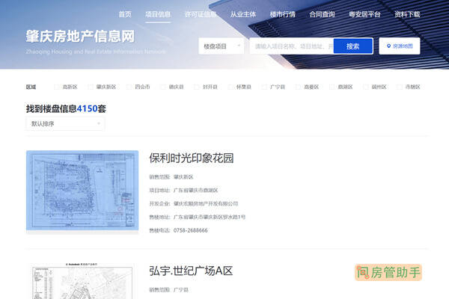Image resolution: width=449 pixels, height=299 pixels.
Task: Open the 保利时光印象花园 project title
Action: click(192, 158)
